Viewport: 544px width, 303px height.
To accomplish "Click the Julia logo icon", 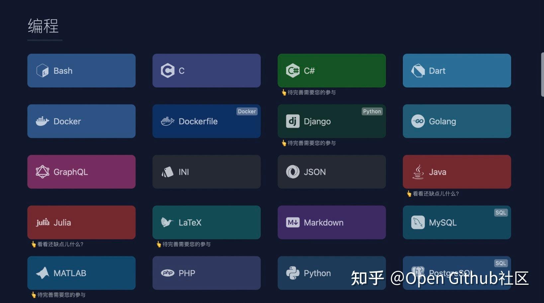I will point(43,222).
